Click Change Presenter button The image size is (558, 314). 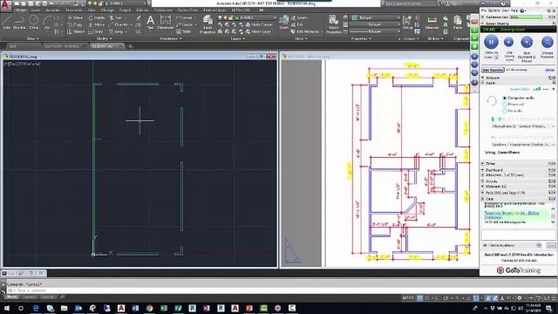point(547,42)
